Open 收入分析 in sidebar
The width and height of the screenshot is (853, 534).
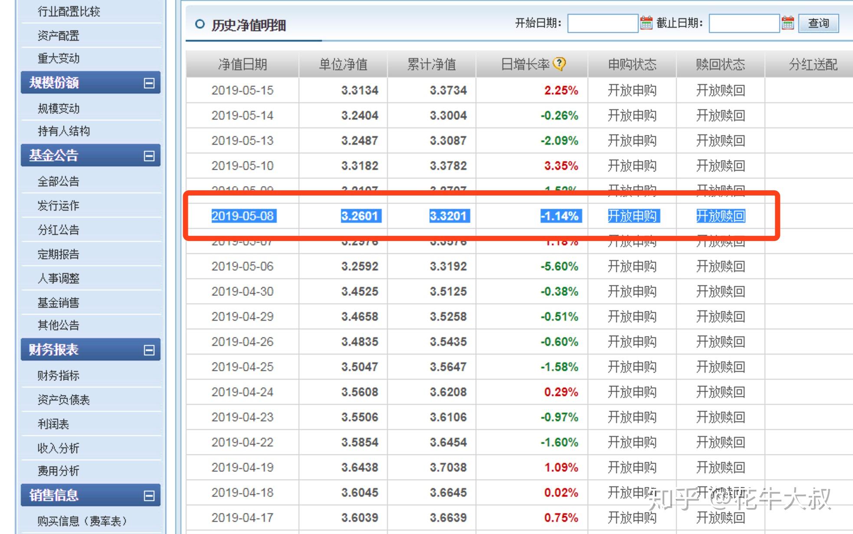click(59, 448)
